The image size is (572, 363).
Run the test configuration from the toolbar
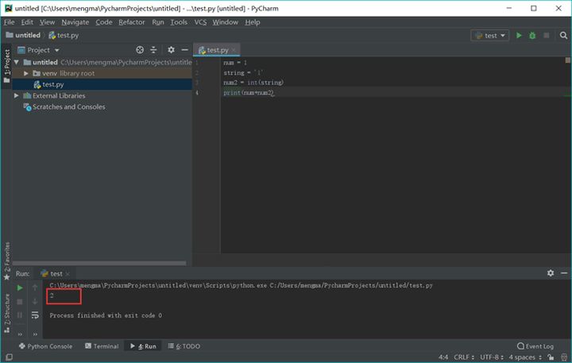[519, 36]
